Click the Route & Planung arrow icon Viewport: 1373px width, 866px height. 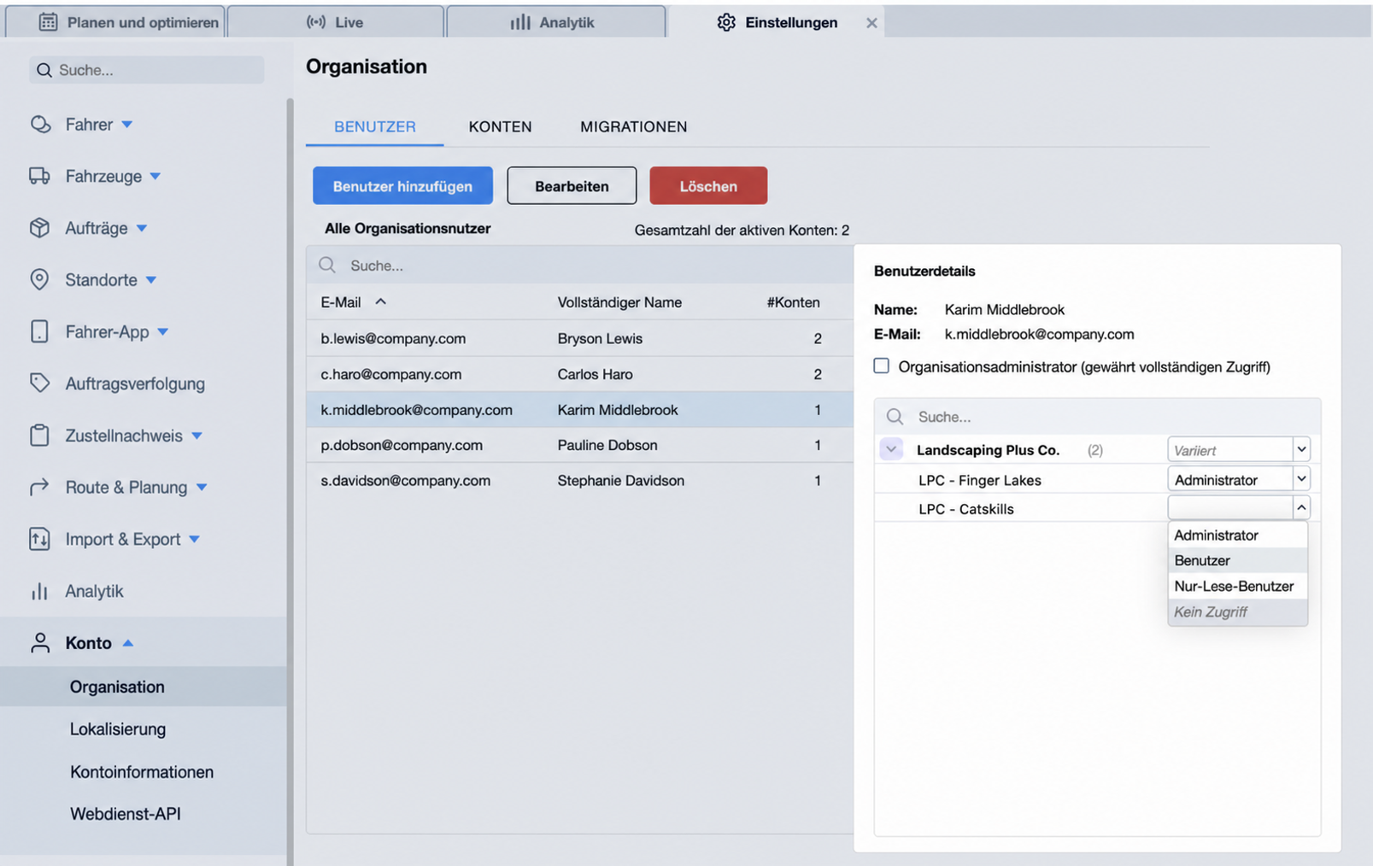[39, 487]
